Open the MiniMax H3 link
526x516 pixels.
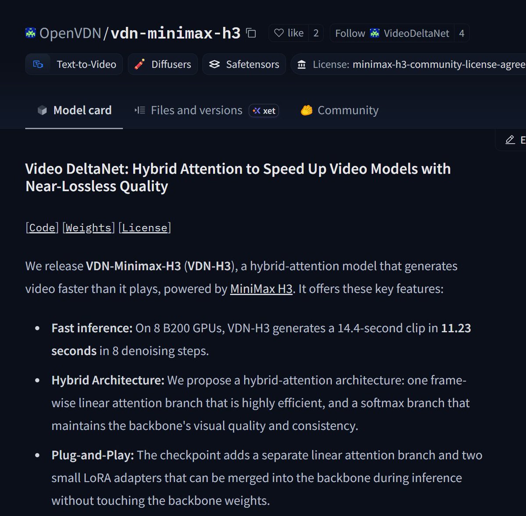point(261,289)
